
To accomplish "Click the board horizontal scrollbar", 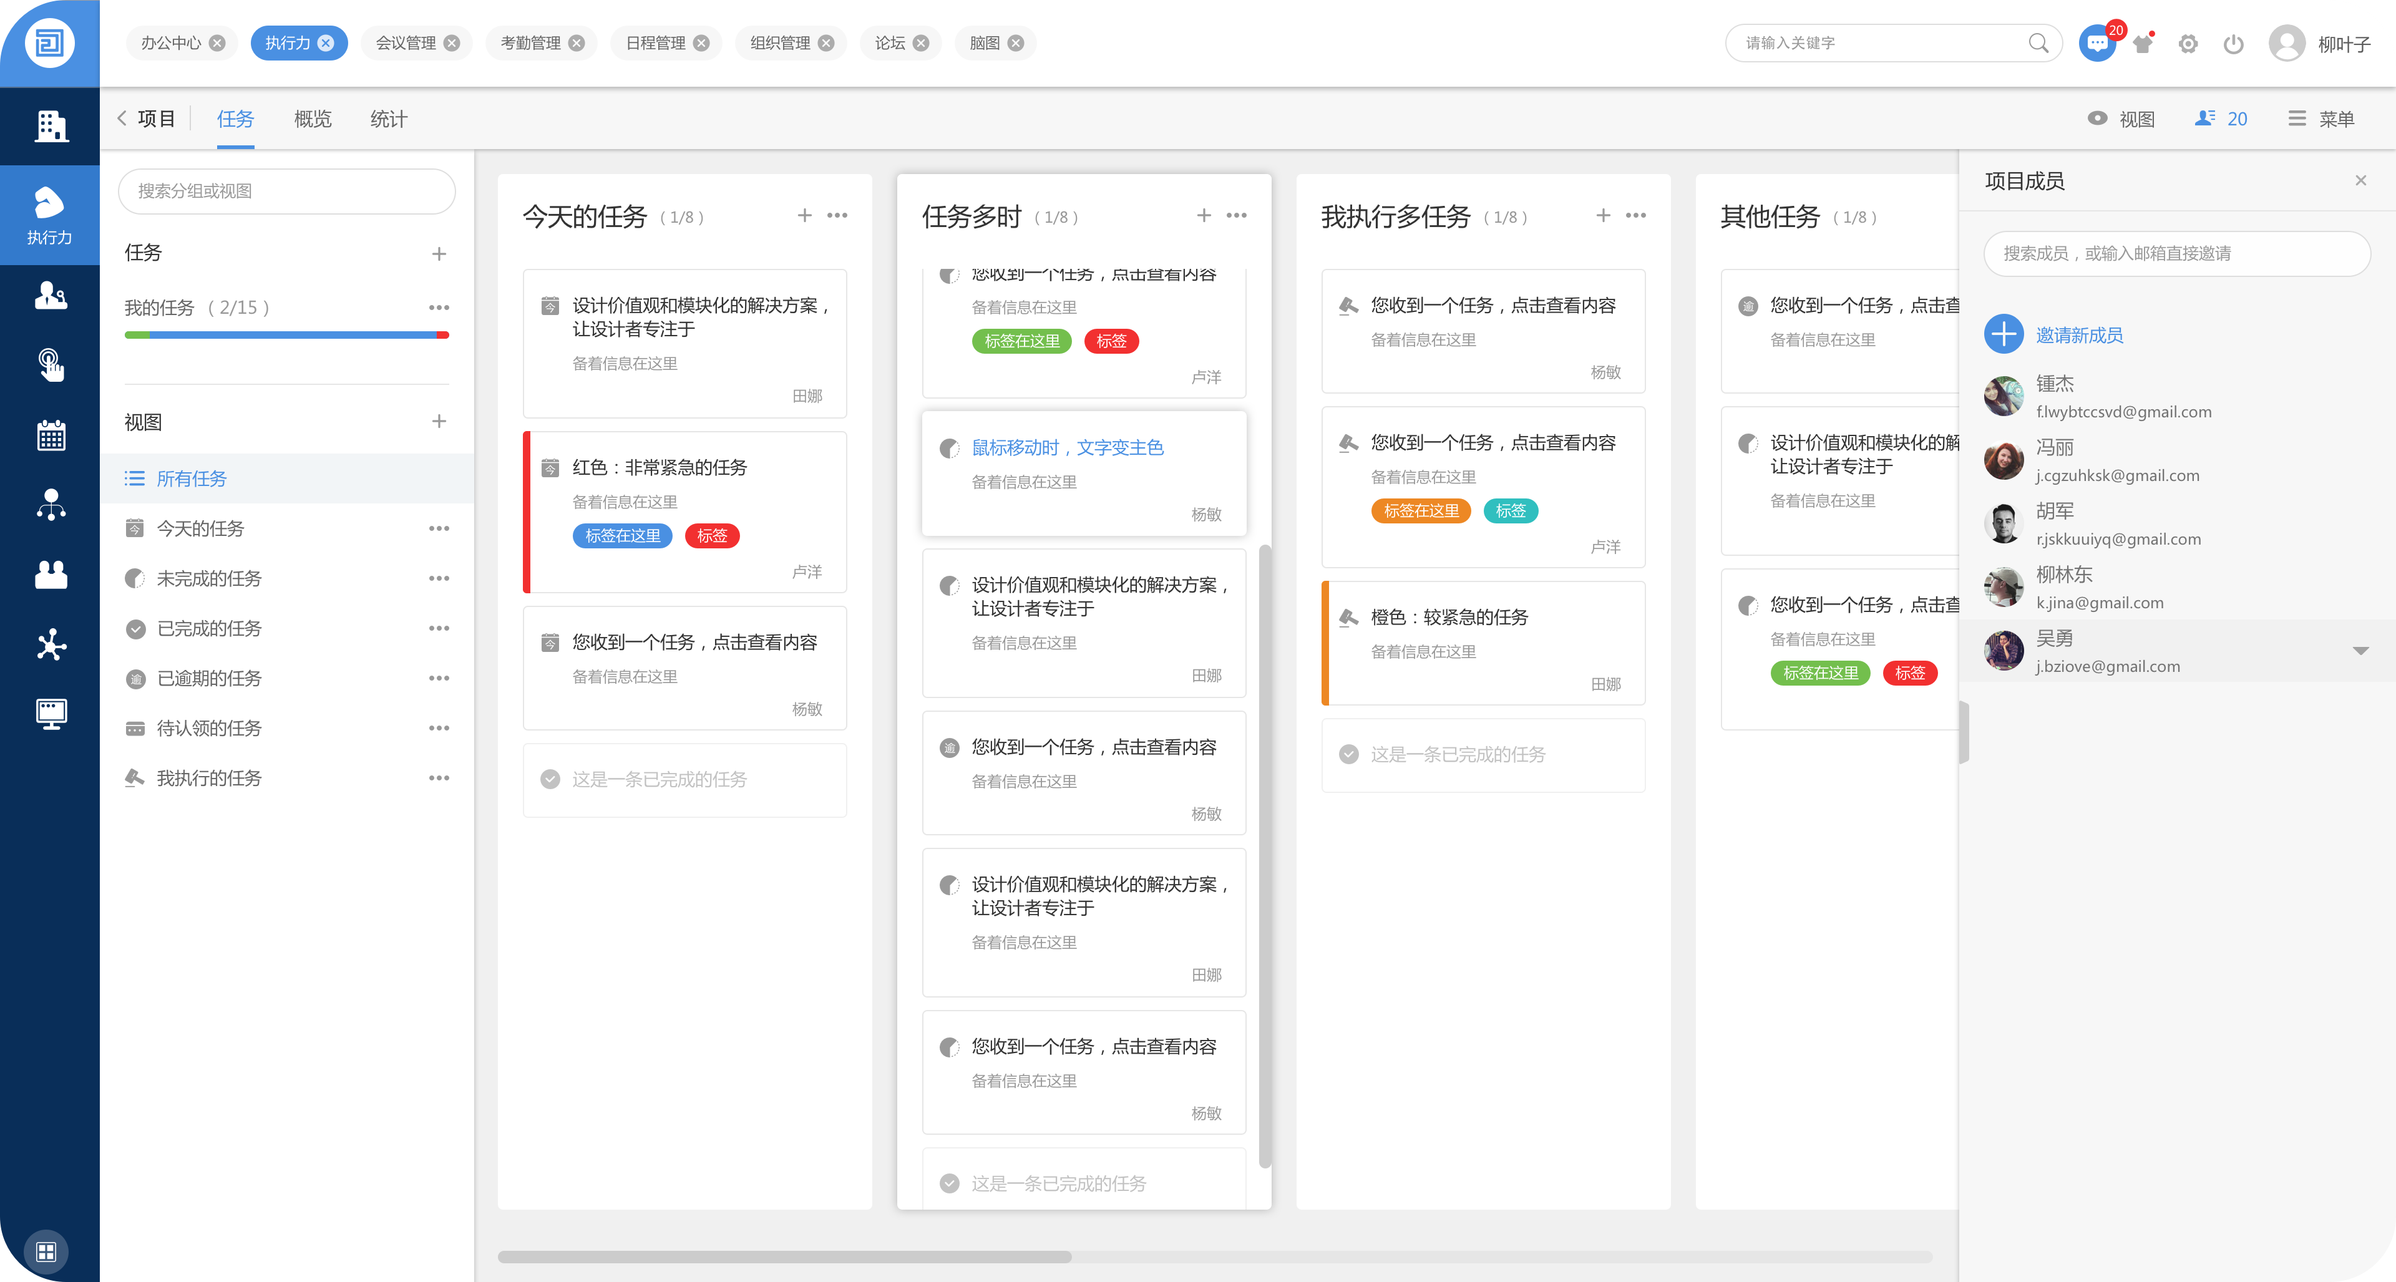I will pyautogui.click(x=784, y=1257).
